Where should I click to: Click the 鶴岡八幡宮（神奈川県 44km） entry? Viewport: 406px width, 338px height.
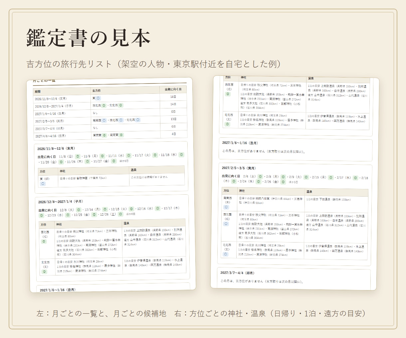[x=273, y=199]
